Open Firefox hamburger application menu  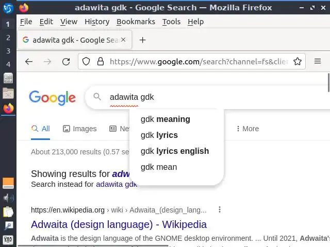318,62
